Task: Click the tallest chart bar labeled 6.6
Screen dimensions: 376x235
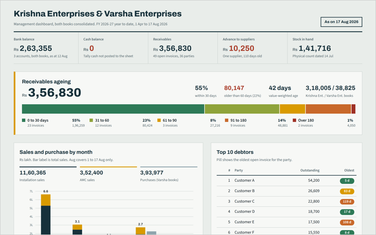Action: [x=46, y=214]
